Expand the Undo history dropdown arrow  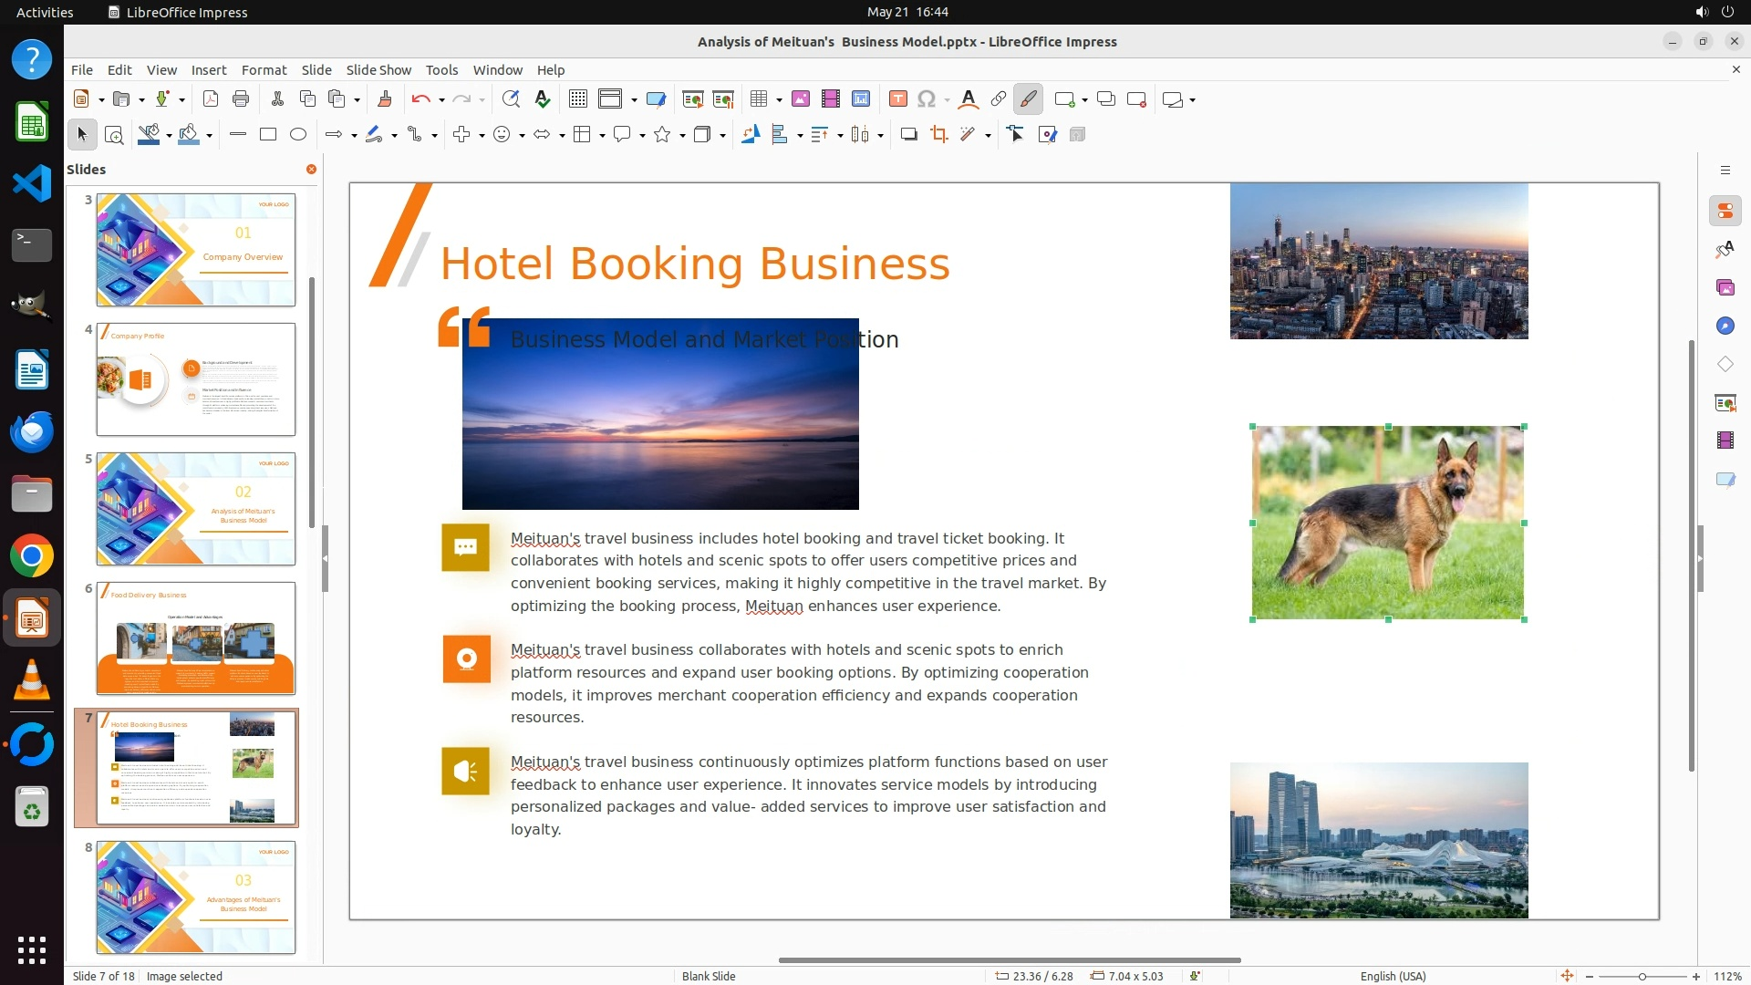441,100
